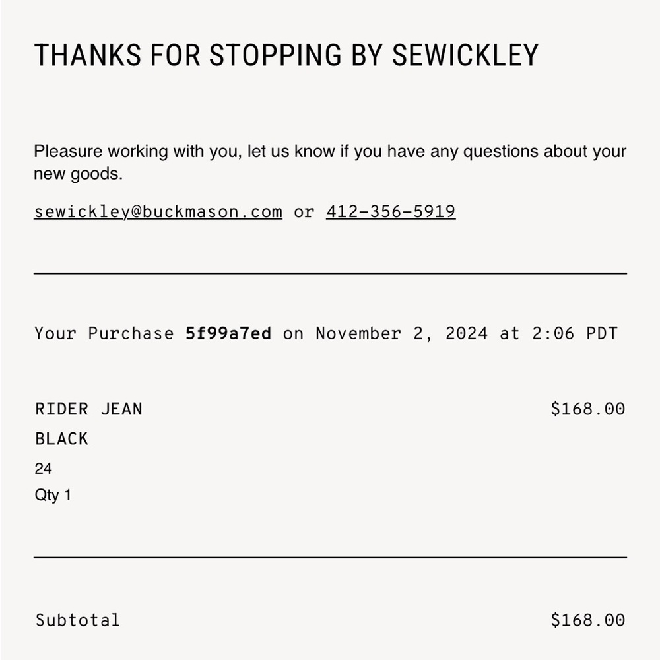Click the divider line above Subtotal
The width and height of the screenshot is (660, 660).
pos(330,557)
